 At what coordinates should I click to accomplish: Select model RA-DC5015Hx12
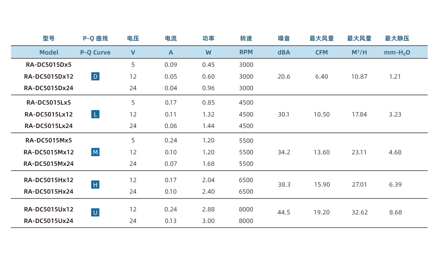[49, 180]
